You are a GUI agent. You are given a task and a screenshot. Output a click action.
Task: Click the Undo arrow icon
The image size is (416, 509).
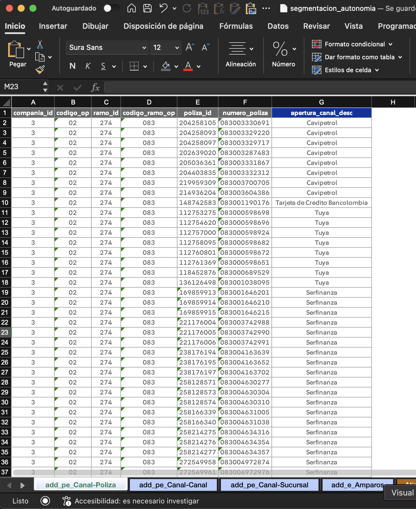pos(164,8)
